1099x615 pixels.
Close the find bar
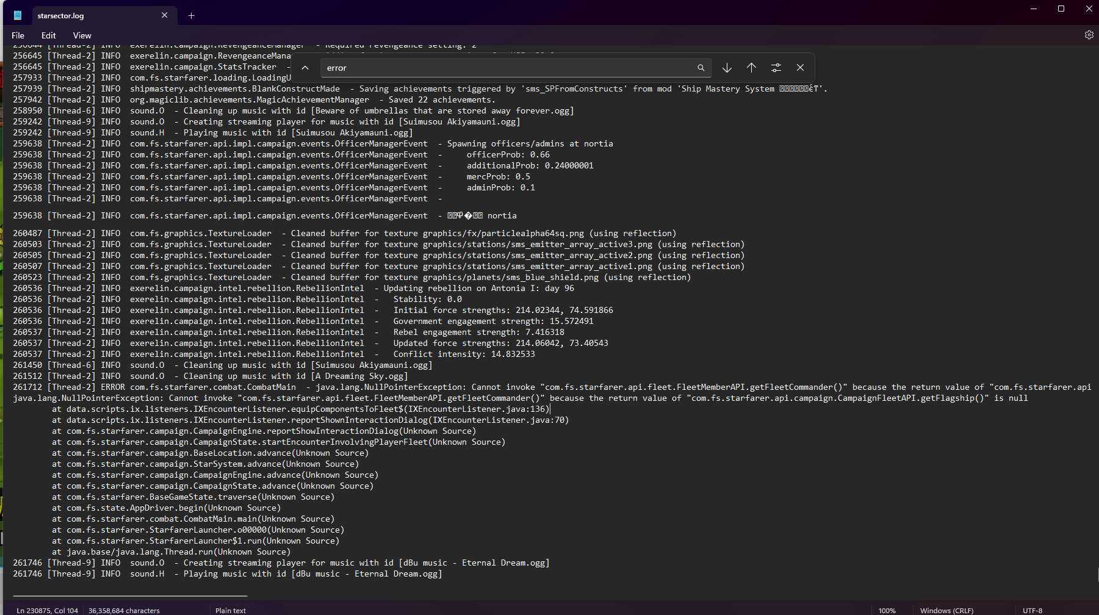(x=800, y=68)
